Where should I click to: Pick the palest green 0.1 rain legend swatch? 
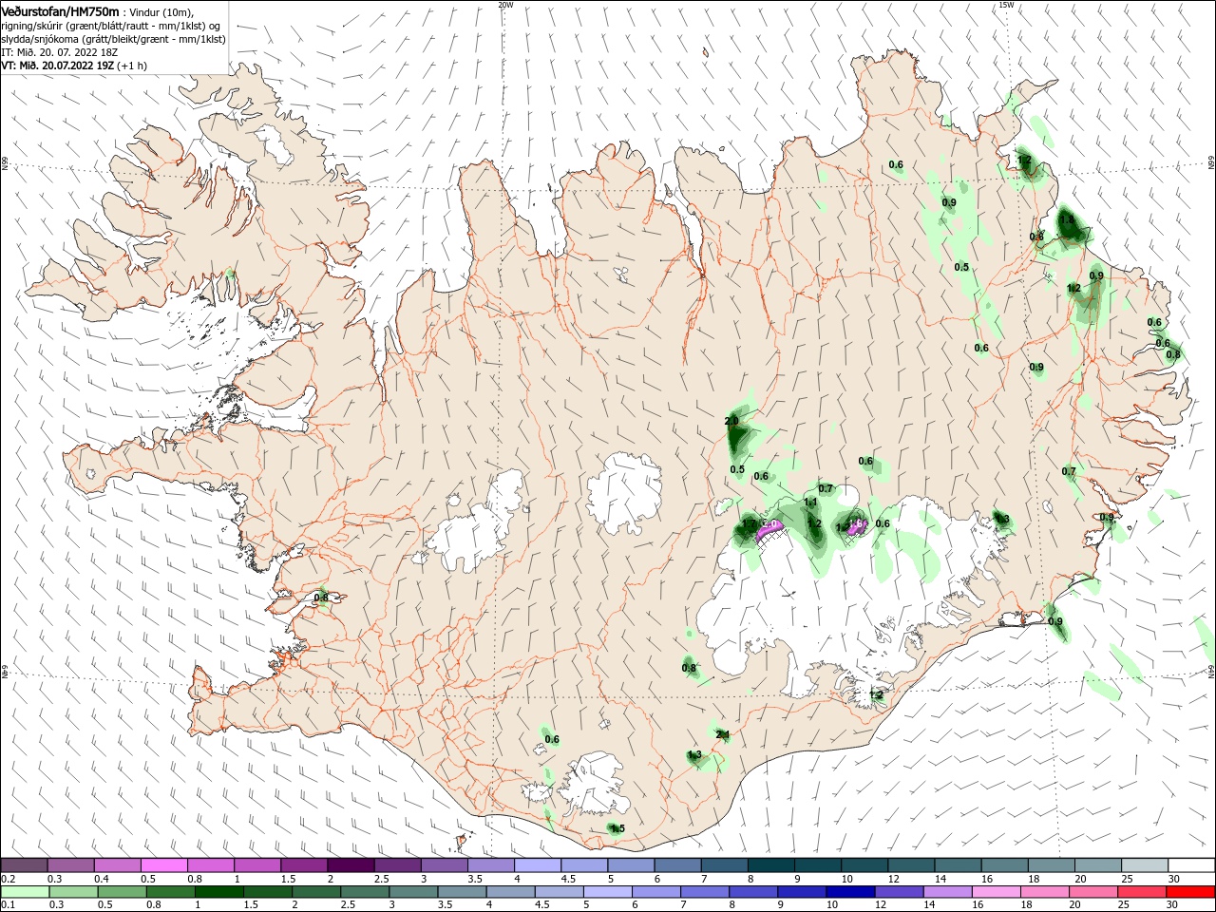coord(24,892)
